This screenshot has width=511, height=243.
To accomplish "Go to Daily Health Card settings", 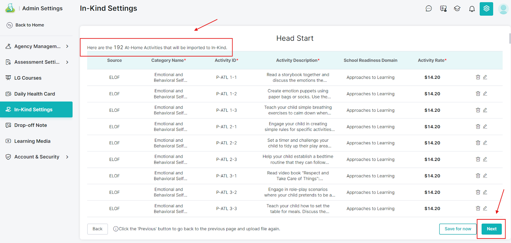I will [x=34, y=94].
